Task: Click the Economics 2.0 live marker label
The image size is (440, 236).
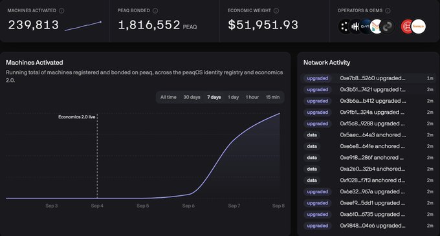Action: (x=76, y=117)
